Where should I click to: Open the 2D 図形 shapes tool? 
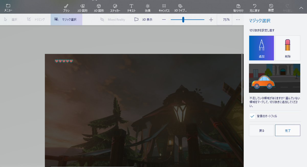pyautogui.click(x=83, y=8)
